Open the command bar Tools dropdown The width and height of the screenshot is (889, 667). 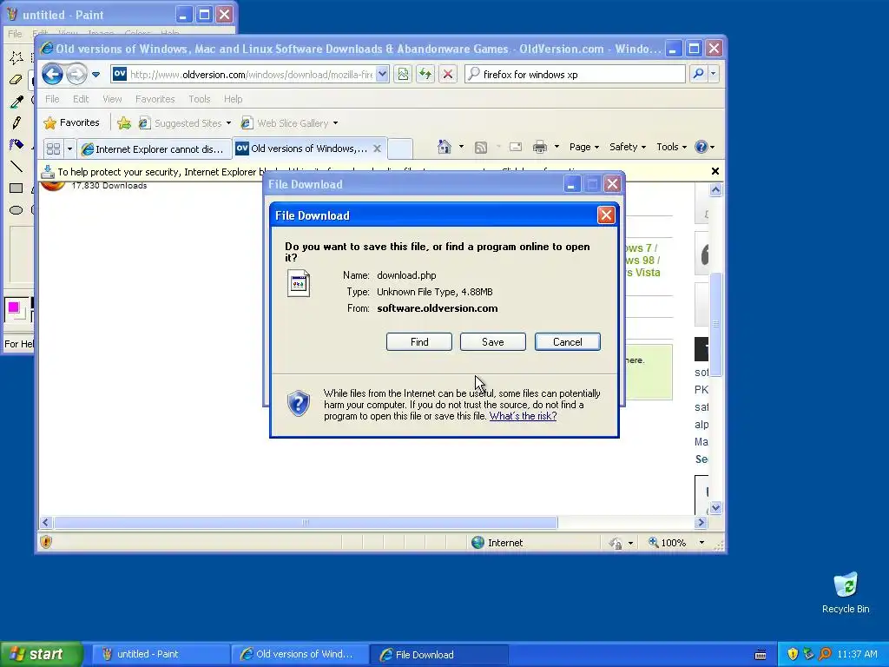[671, 147]
